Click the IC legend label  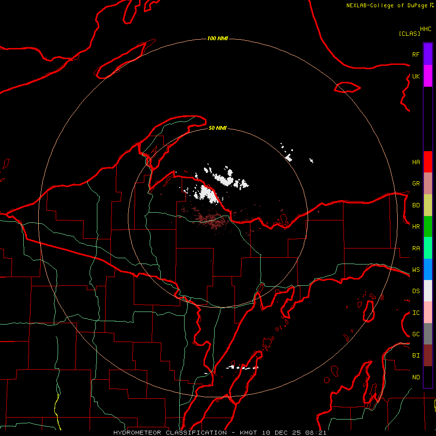[x=416, y=313]
